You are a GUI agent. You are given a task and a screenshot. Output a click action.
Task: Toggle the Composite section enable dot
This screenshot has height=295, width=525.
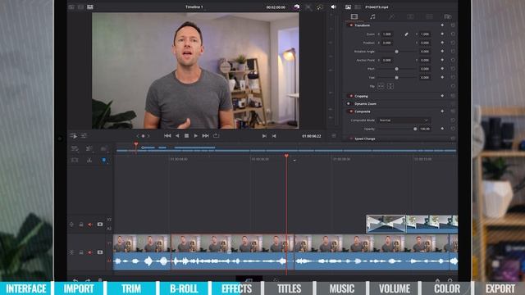point(351,111)
